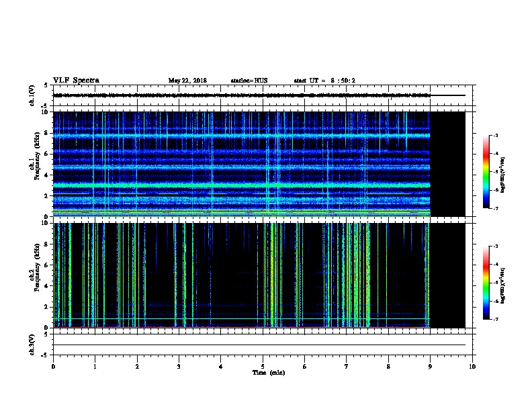This screenshot has height=411, width=532.
Task: Click the time-axis tick label "6"
Action: coord(304,367)
